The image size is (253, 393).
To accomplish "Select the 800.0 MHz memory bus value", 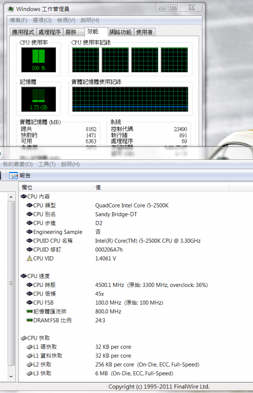I will click(108, 311).
